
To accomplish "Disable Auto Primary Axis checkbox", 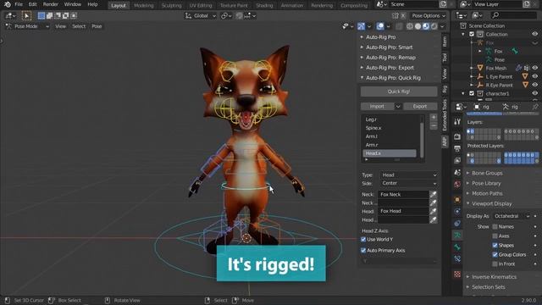I will (x=363, y=251).
